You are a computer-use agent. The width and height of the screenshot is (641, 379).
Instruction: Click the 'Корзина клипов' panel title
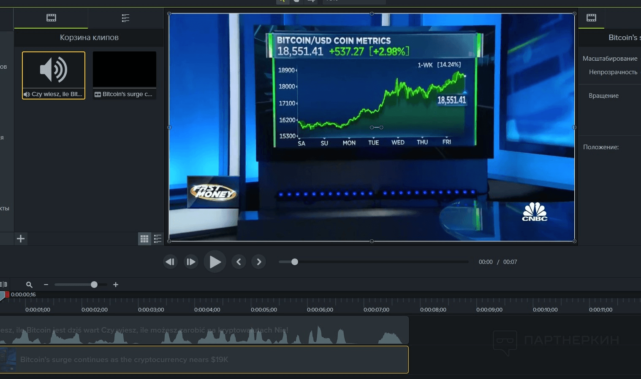click(x=89, y=38)
